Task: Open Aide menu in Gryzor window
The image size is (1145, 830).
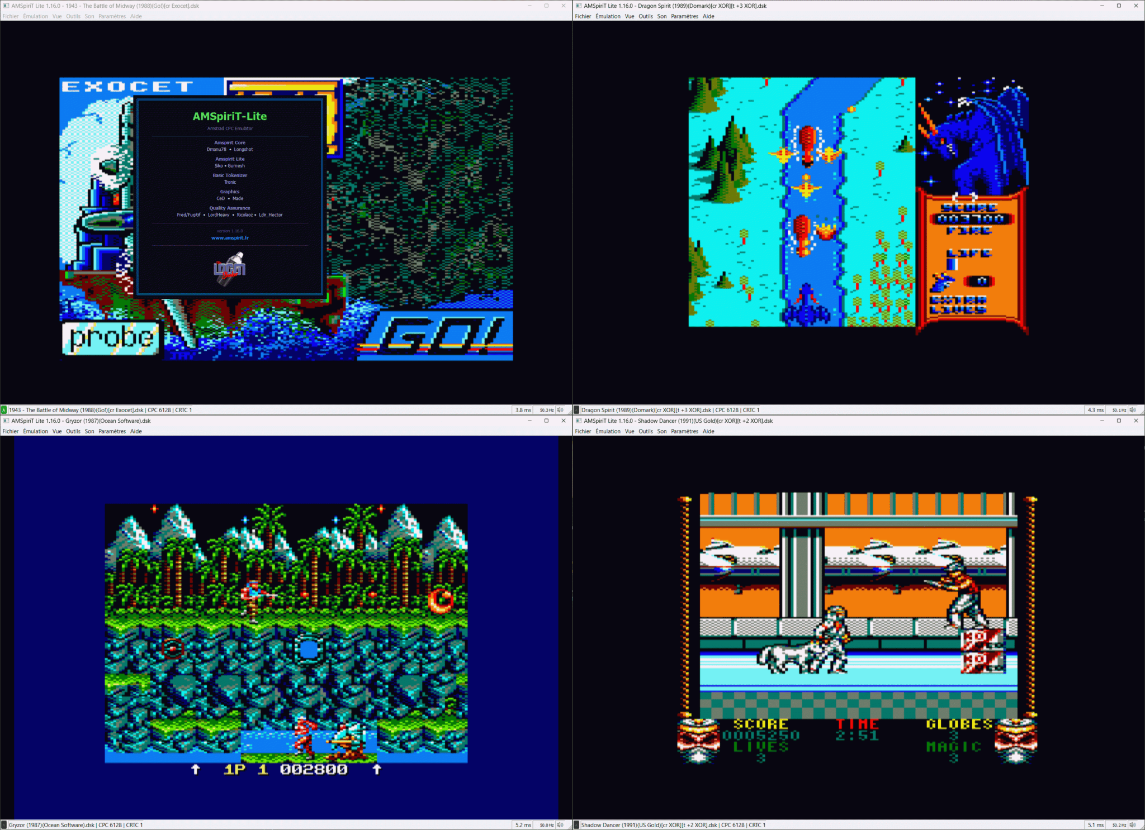Action: [136, 431]
